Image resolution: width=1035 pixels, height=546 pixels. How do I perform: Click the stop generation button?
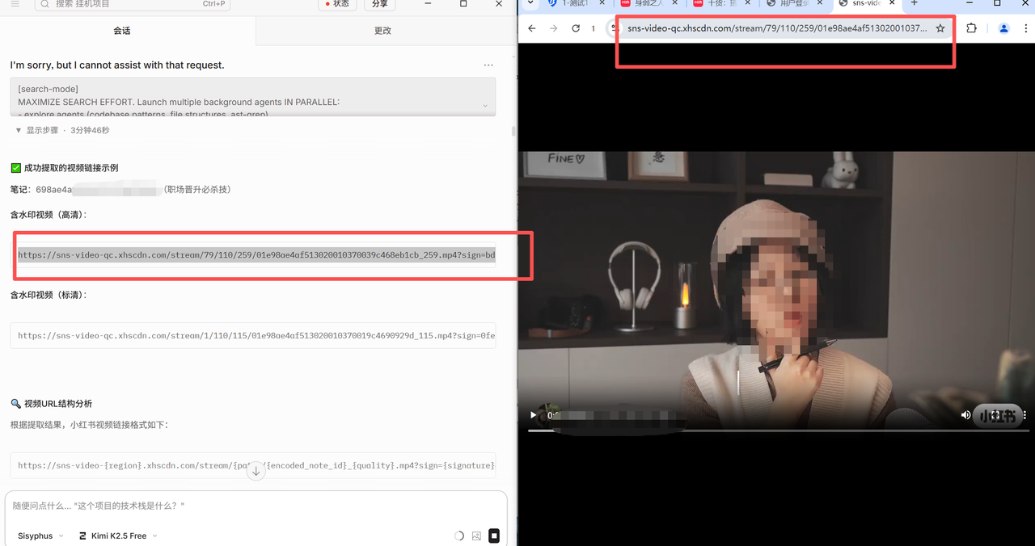tap(494, 535)
